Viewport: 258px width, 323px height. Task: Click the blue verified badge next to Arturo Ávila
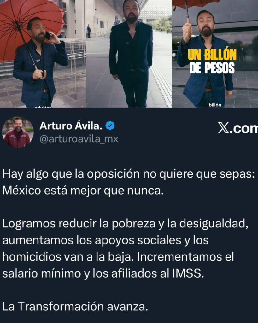point(110,126)
